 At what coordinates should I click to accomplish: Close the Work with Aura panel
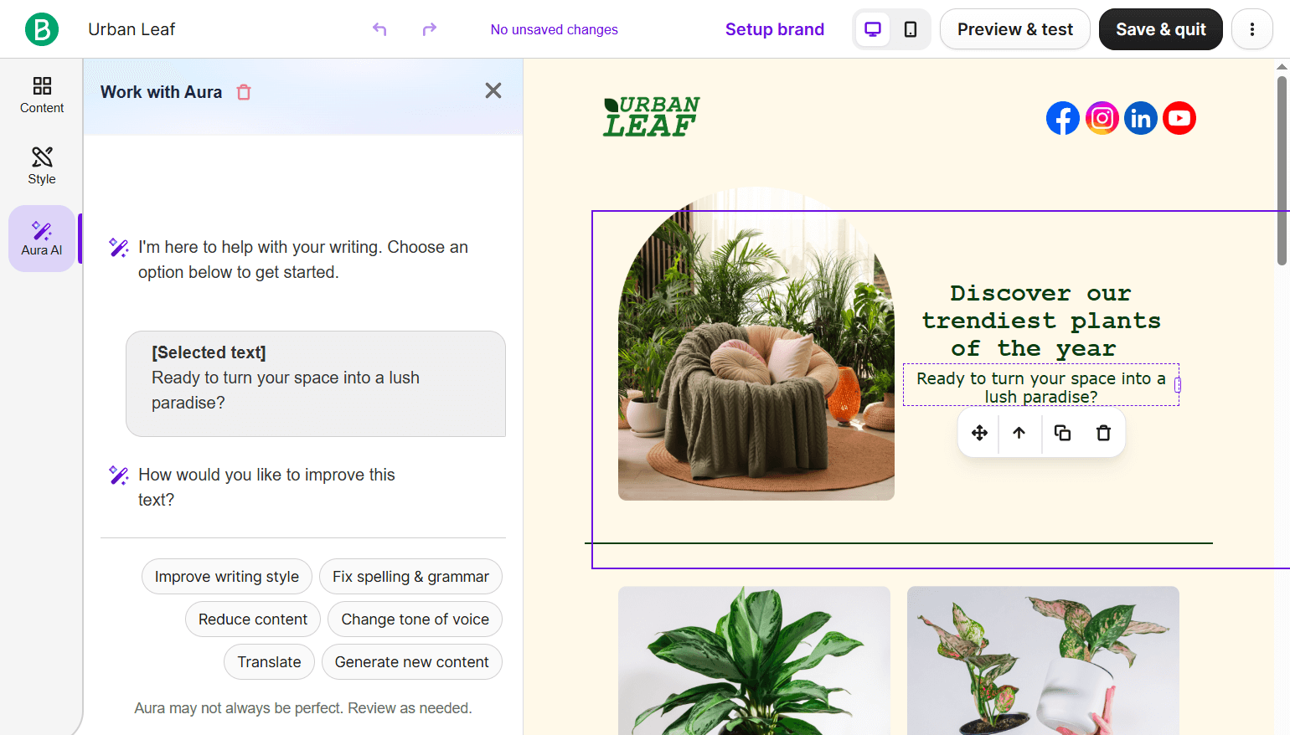493,90
